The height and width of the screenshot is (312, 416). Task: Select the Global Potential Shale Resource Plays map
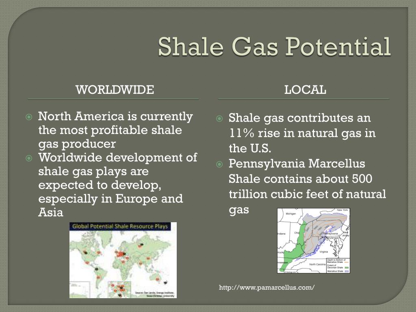pos(123,260)
